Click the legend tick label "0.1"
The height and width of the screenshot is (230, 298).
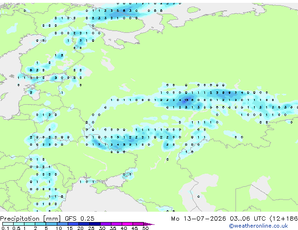pyautogui.click(x=6, y=228)
